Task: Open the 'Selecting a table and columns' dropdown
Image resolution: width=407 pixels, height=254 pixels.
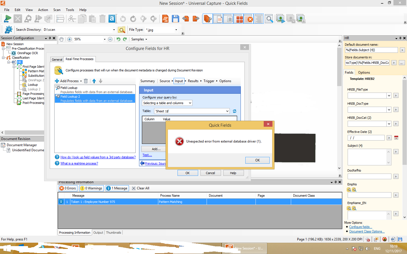Action: tap(190, 103)
